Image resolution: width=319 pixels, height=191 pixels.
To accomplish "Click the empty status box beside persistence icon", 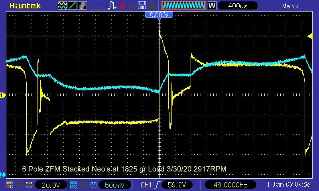I will (x=97, y=6).
